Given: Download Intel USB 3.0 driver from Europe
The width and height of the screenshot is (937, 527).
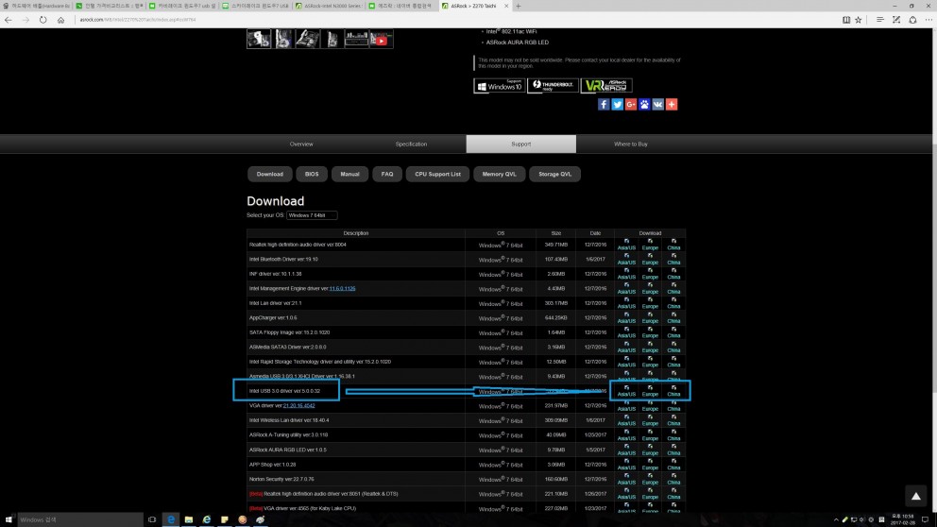Looking at the screenshot, I should click(x=650, y=391).
